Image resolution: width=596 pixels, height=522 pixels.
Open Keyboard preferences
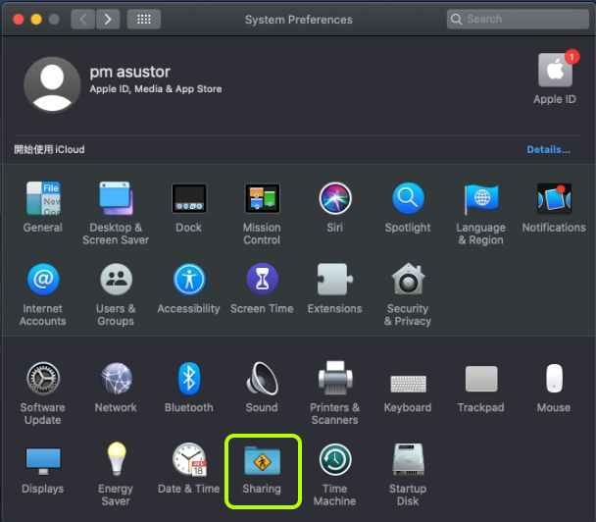[408, 384]
